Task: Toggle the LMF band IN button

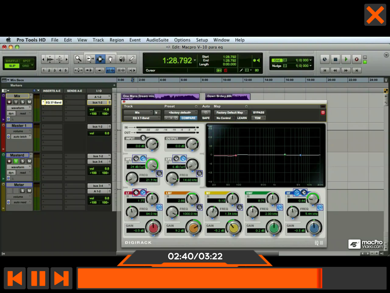Action: [199, 207]
